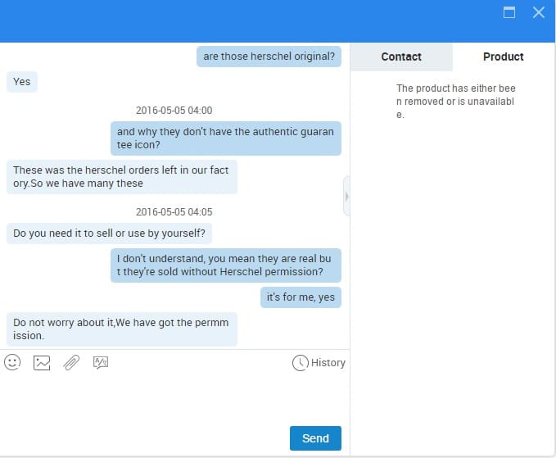This screenshot has height=458, width=556.
Task: Close the chat window
Action: 539,12
